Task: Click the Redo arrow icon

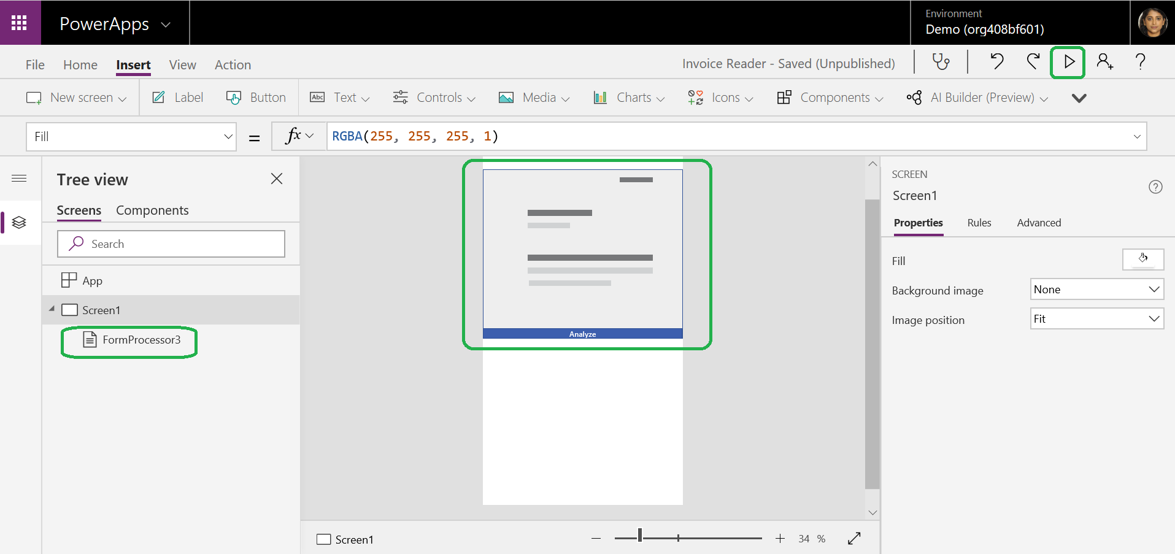Action: click(x=1033, y=62)
